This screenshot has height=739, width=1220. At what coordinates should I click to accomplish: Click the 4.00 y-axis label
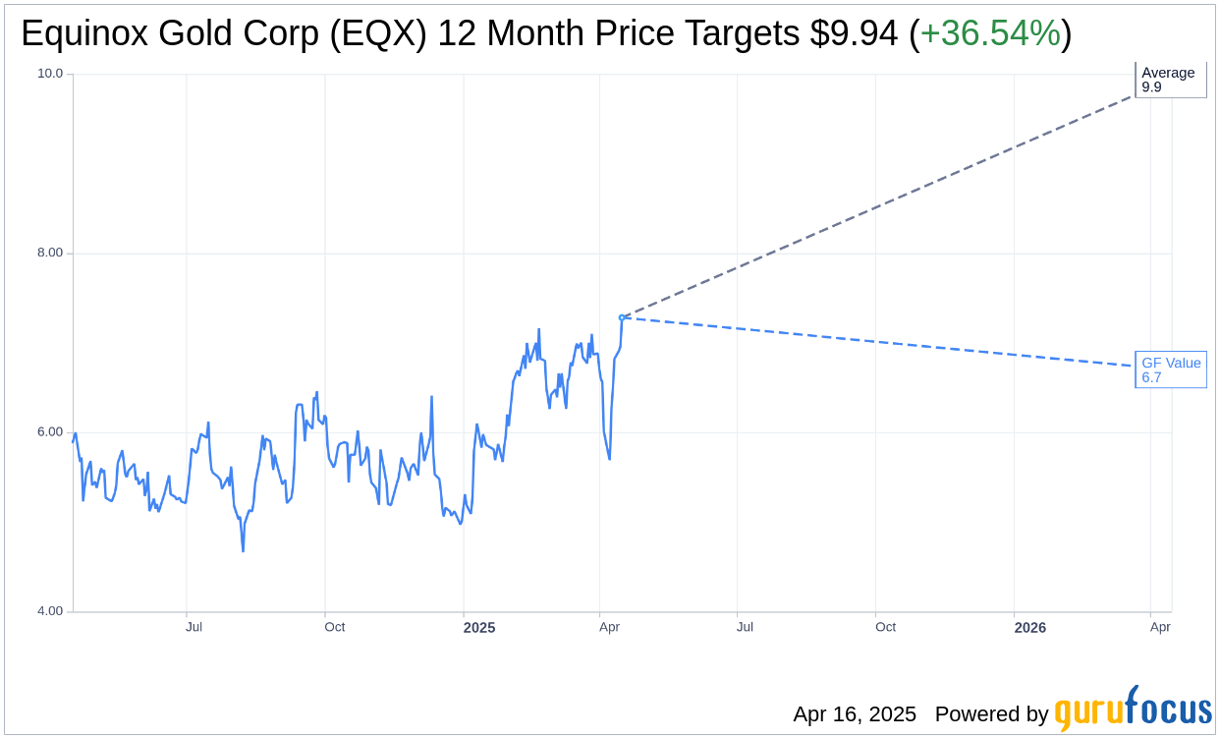coord(49,611)
